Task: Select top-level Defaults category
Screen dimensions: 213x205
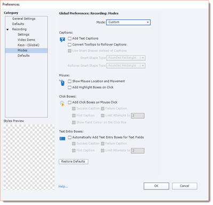Action: click(x=18, y=24)
